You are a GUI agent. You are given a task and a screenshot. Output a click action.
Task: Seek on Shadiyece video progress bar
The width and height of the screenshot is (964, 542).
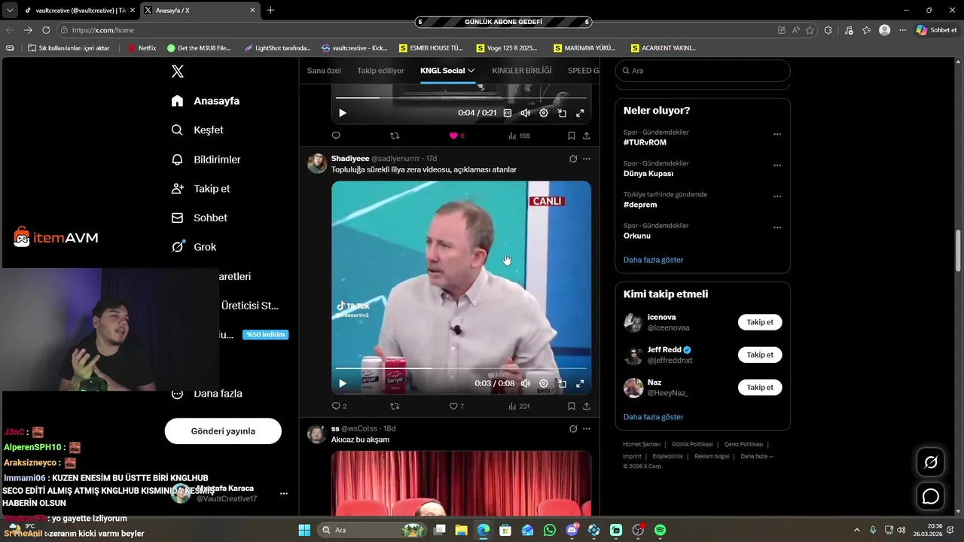[461, 368]
